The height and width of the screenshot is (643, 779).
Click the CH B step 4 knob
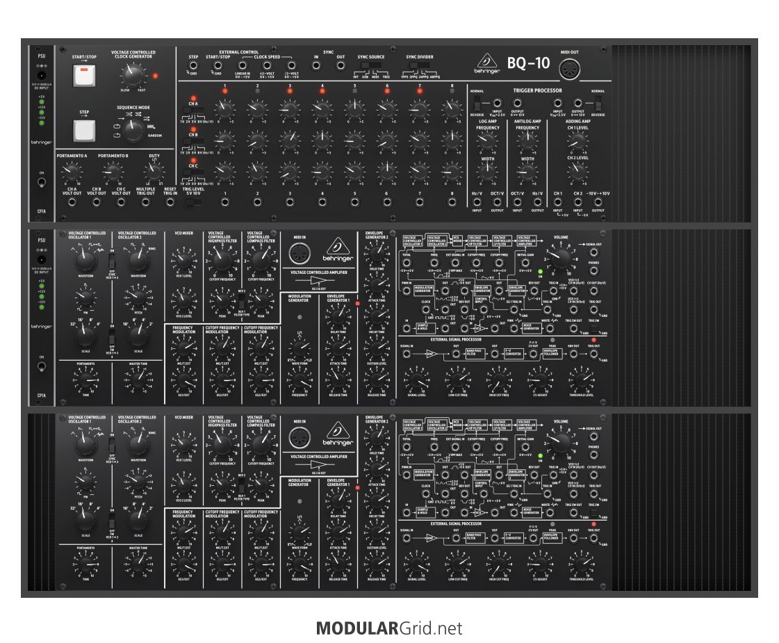(x=322, y=140)
